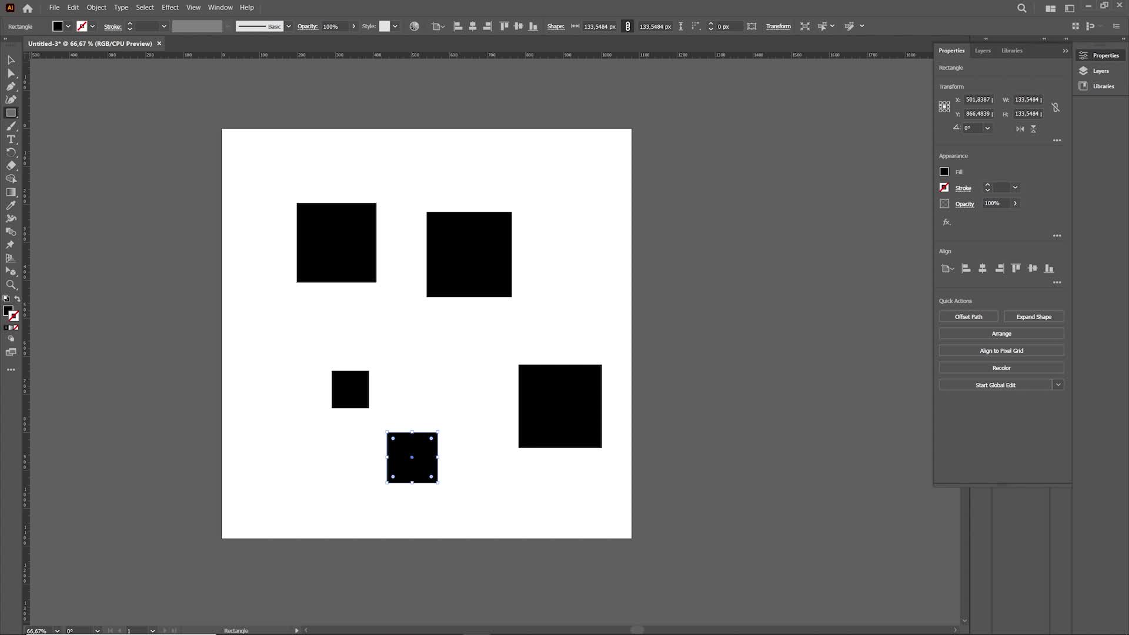This screenshot has height=635, width=1129.
Task: Select the Type tool
Action: (x=11, y=139)
